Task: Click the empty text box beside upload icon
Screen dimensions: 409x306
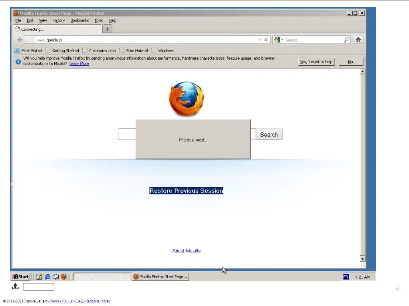Action: pyautogui.click(x=38, y=287)
